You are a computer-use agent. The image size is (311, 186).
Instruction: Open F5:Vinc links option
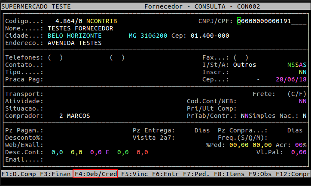(x=134, y=174)
